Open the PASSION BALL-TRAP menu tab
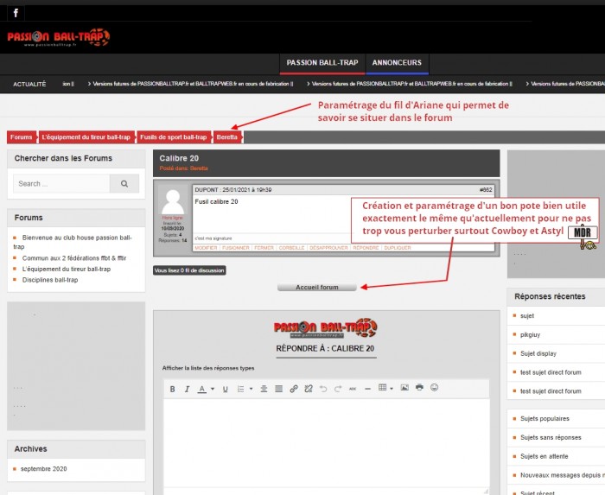The image size is (605, 495). pyautogui.click(x=322, y=63)
